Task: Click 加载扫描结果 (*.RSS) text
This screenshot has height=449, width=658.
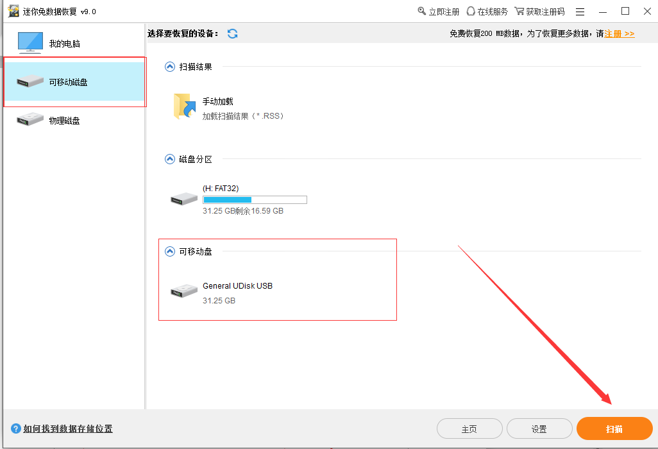Action: (244, 116)
